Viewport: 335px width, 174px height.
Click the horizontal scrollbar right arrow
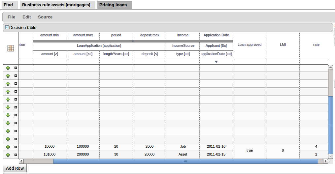tap(325, 161)
